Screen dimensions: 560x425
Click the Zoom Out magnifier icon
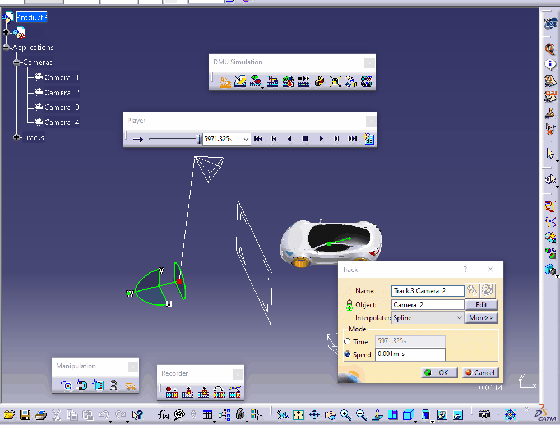[x=362, y=415]
